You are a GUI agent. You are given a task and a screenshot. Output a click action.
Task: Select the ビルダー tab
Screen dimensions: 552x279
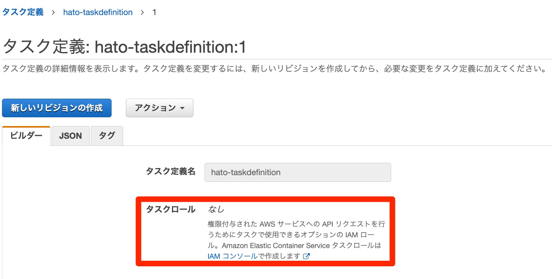[25, 135]
